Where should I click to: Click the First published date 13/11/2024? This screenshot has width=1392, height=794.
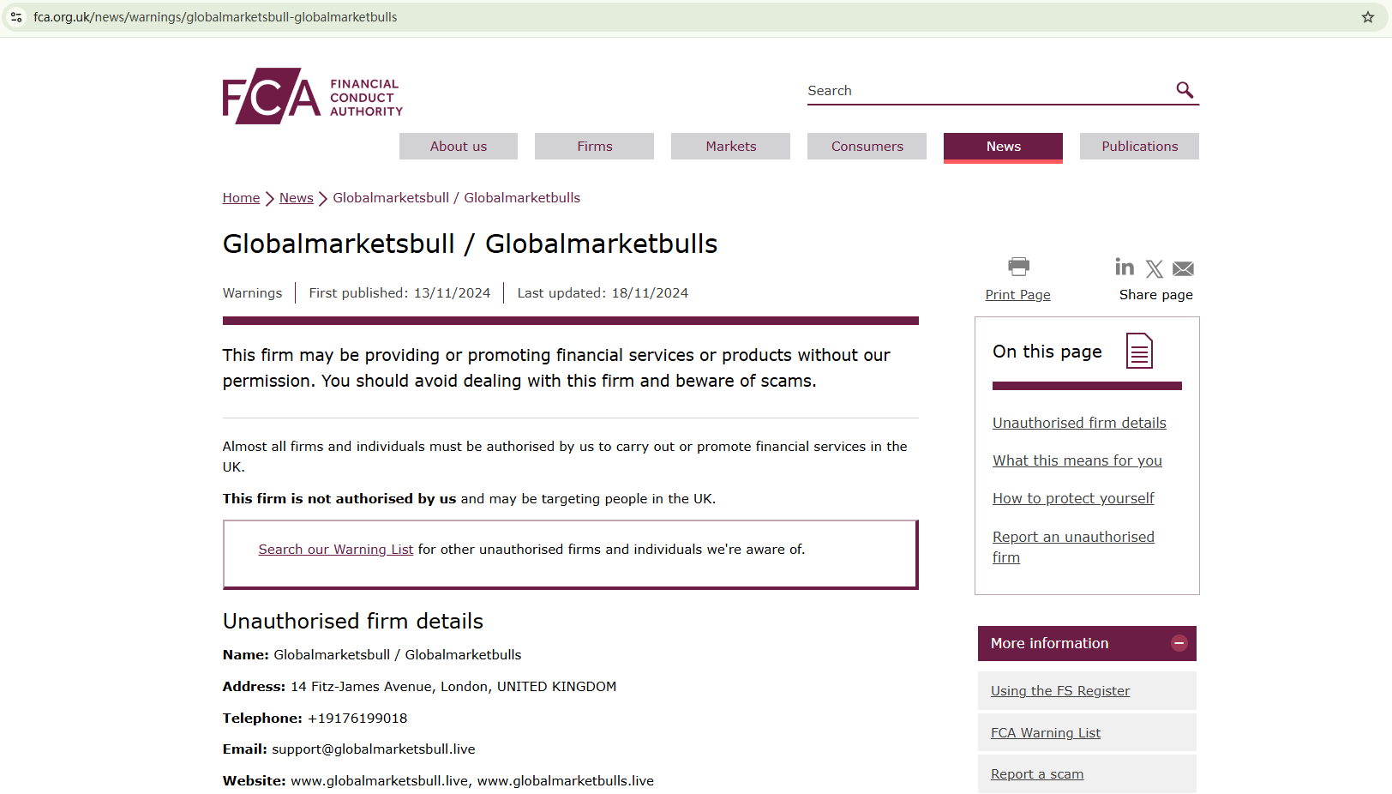click(453, 293)
